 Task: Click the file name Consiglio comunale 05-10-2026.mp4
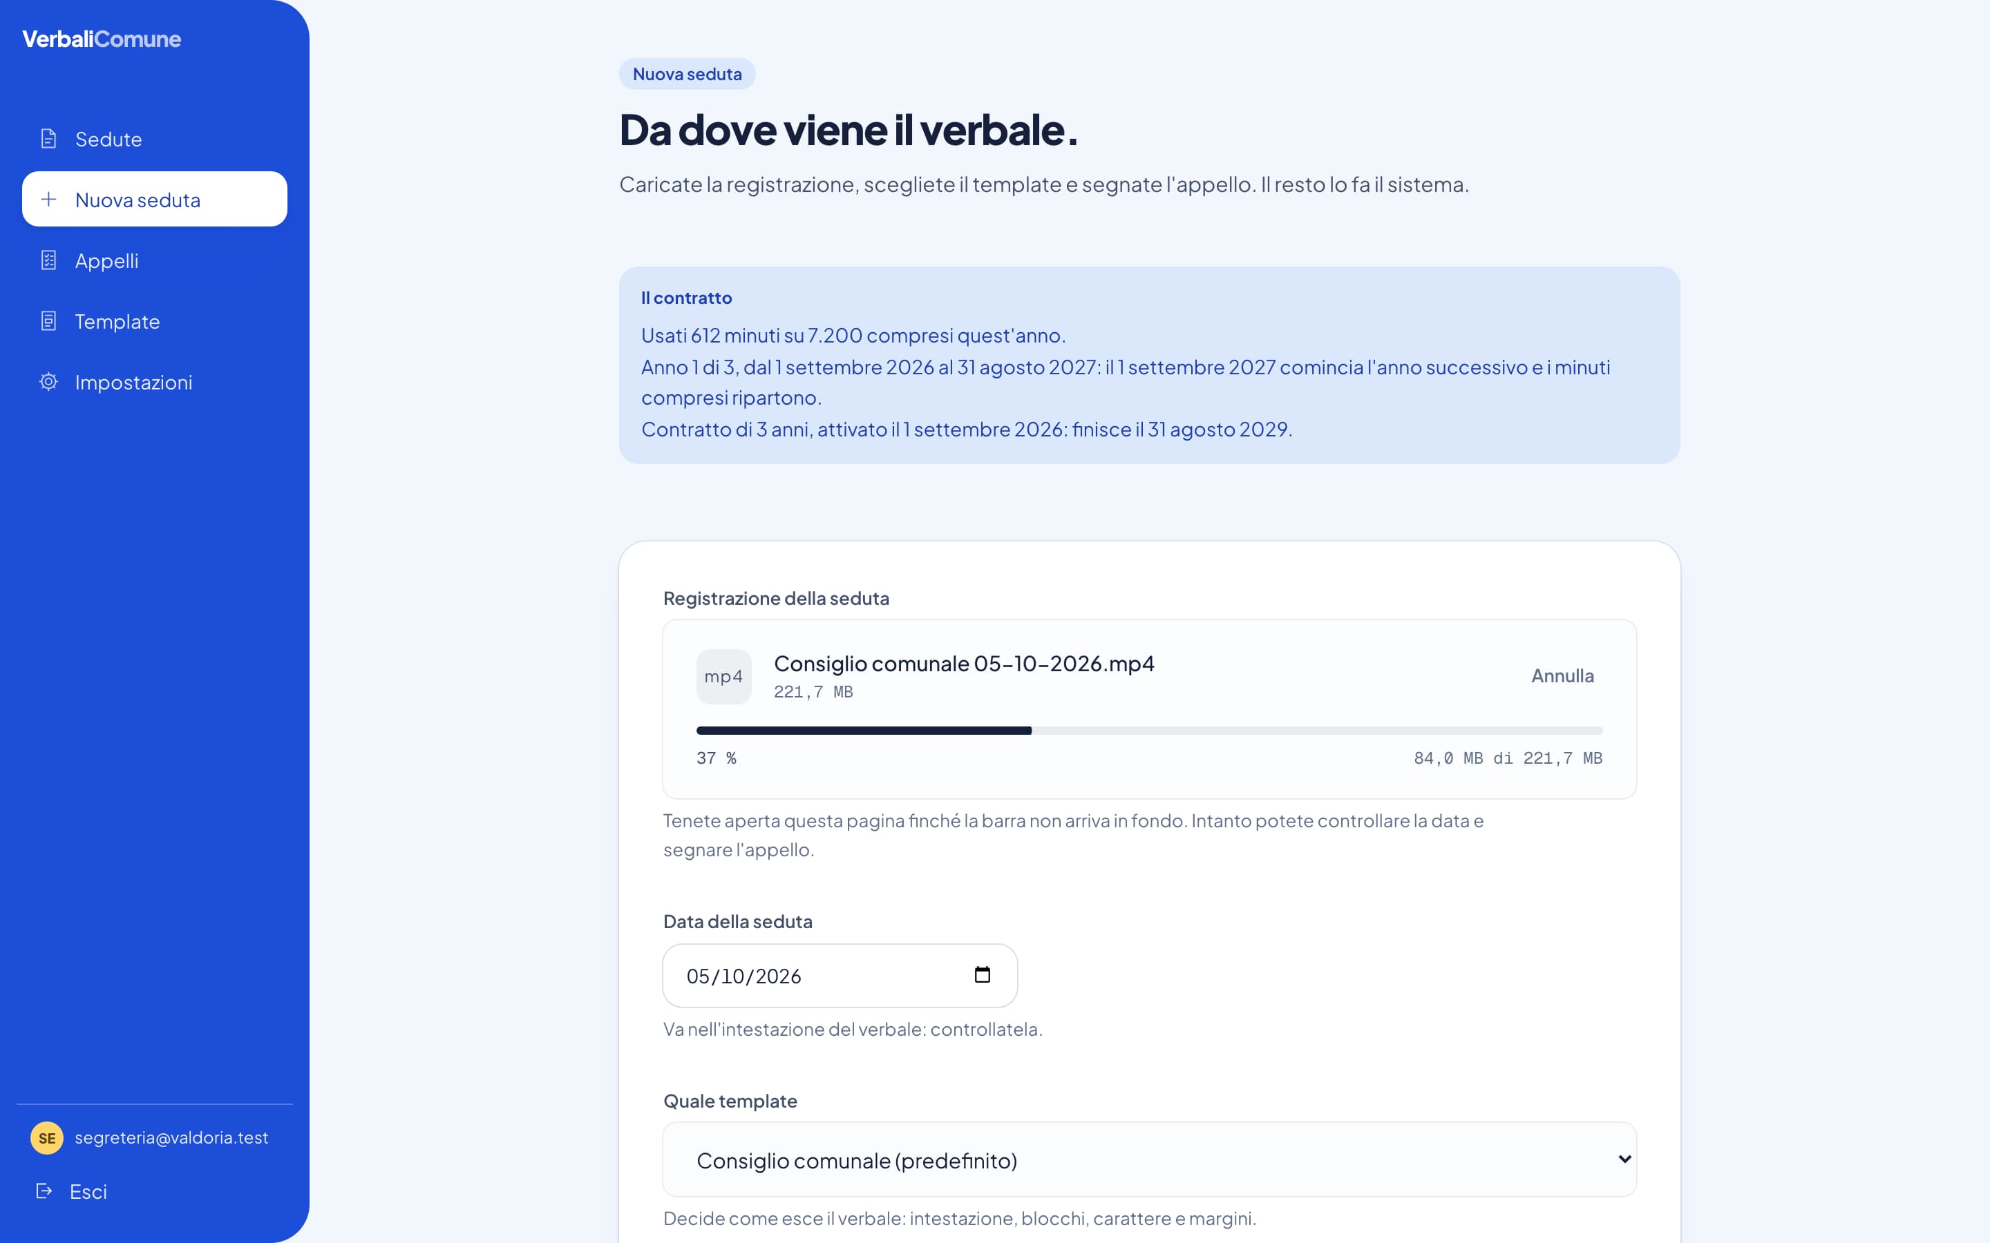(x=964, y=664)
